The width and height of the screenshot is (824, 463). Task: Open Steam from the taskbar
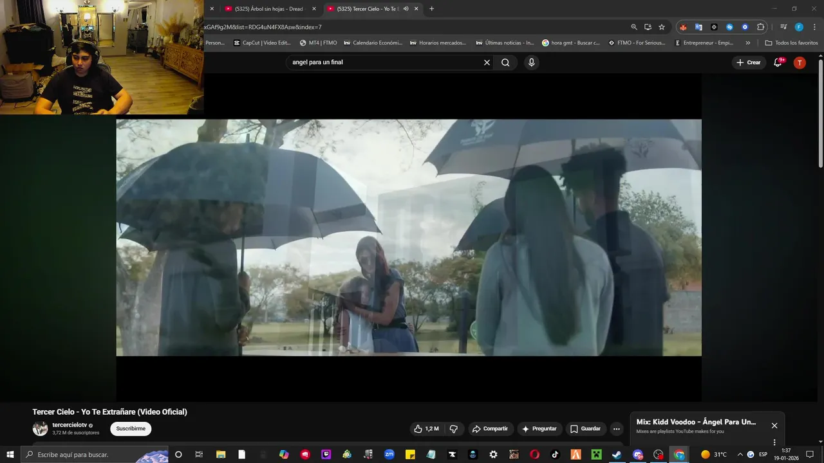(x=617, y=455)
